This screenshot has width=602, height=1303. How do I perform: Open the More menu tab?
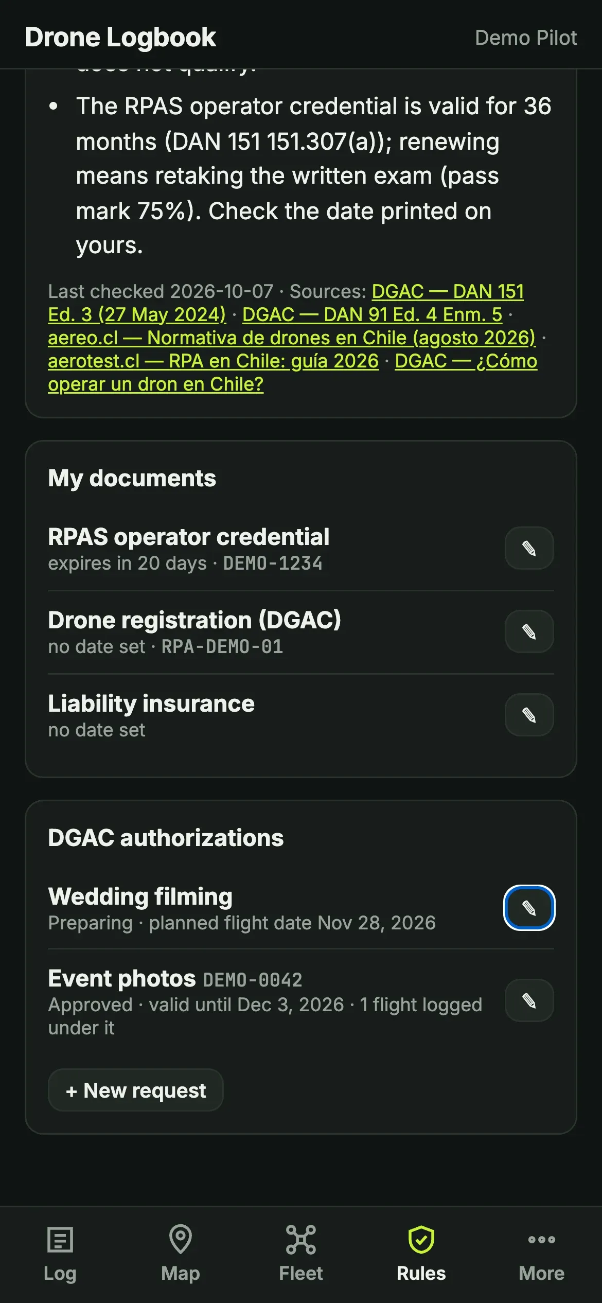click(541, 1254)
